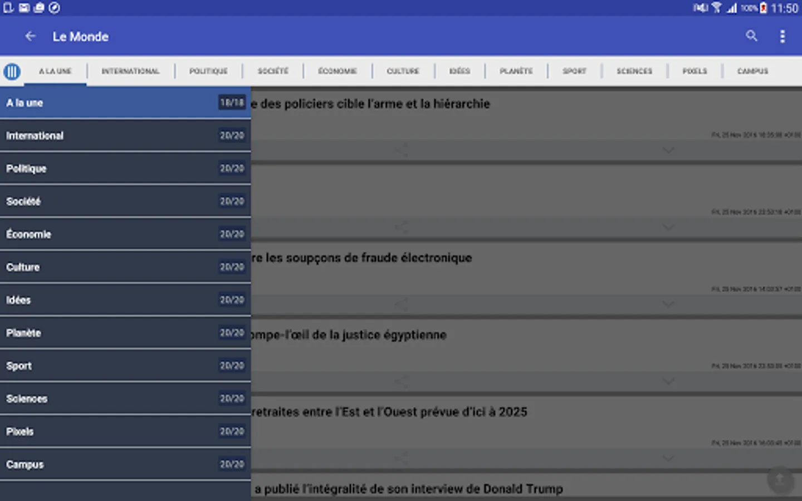Tap the Le Monde title in the header
This screenshot has height=501, width=802.
81,37
